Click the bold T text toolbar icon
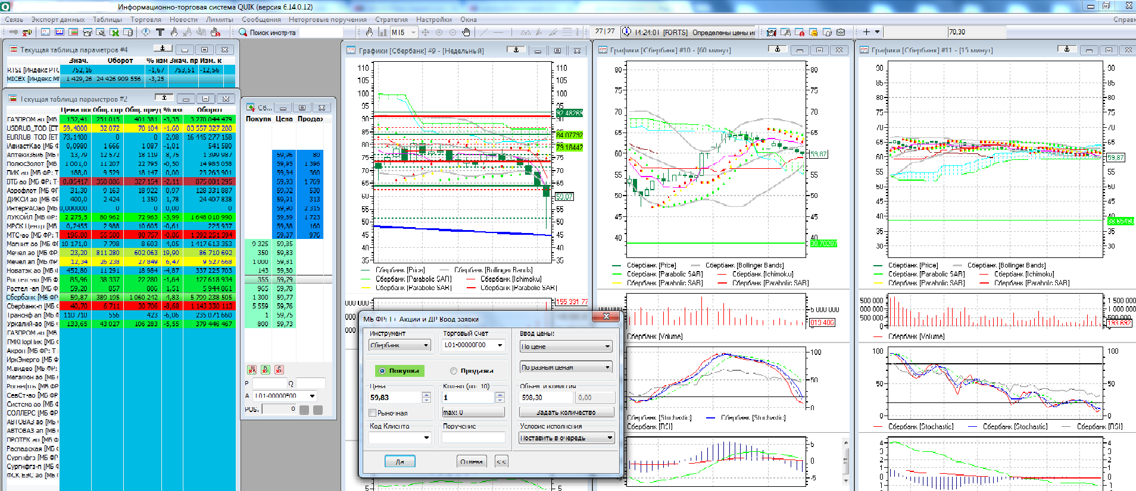This screenshot has height=491, width=1136. (x=160, y=32)
